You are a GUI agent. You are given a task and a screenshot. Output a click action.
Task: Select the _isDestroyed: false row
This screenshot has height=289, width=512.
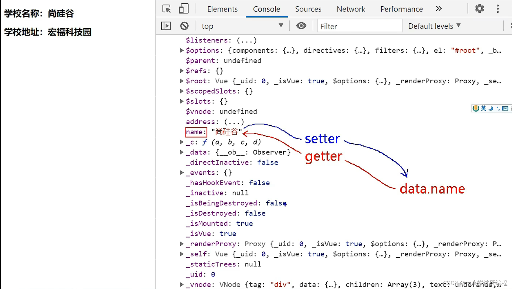coord(226,213)
